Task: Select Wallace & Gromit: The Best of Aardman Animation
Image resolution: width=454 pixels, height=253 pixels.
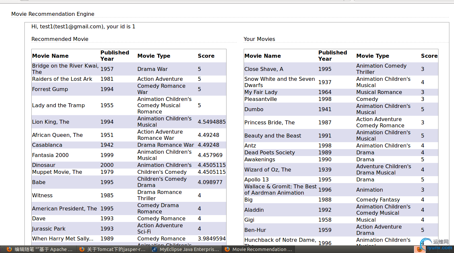Action: coord(280,190)
